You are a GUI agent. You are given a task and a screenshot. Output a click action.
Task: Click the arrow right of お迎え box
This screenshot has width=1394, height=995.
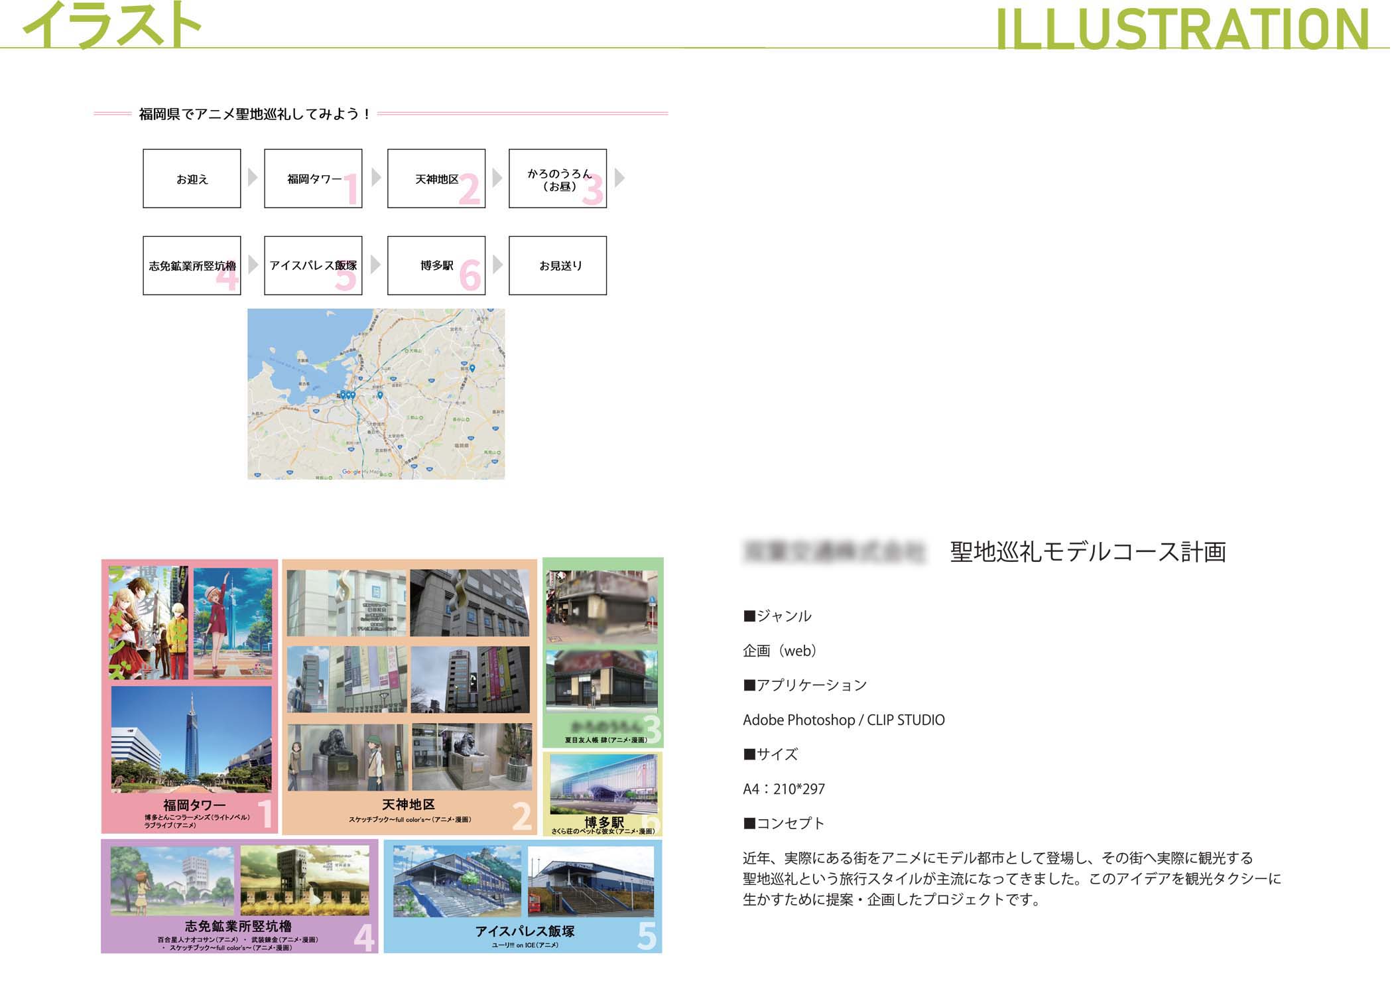coord(252,177)
